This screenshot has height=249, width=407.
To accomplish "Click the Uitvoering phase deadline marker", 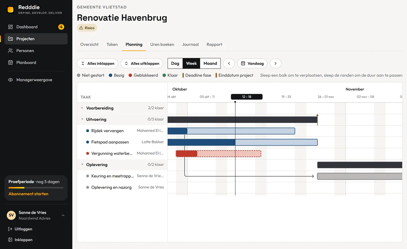I will tap(317, 120).
